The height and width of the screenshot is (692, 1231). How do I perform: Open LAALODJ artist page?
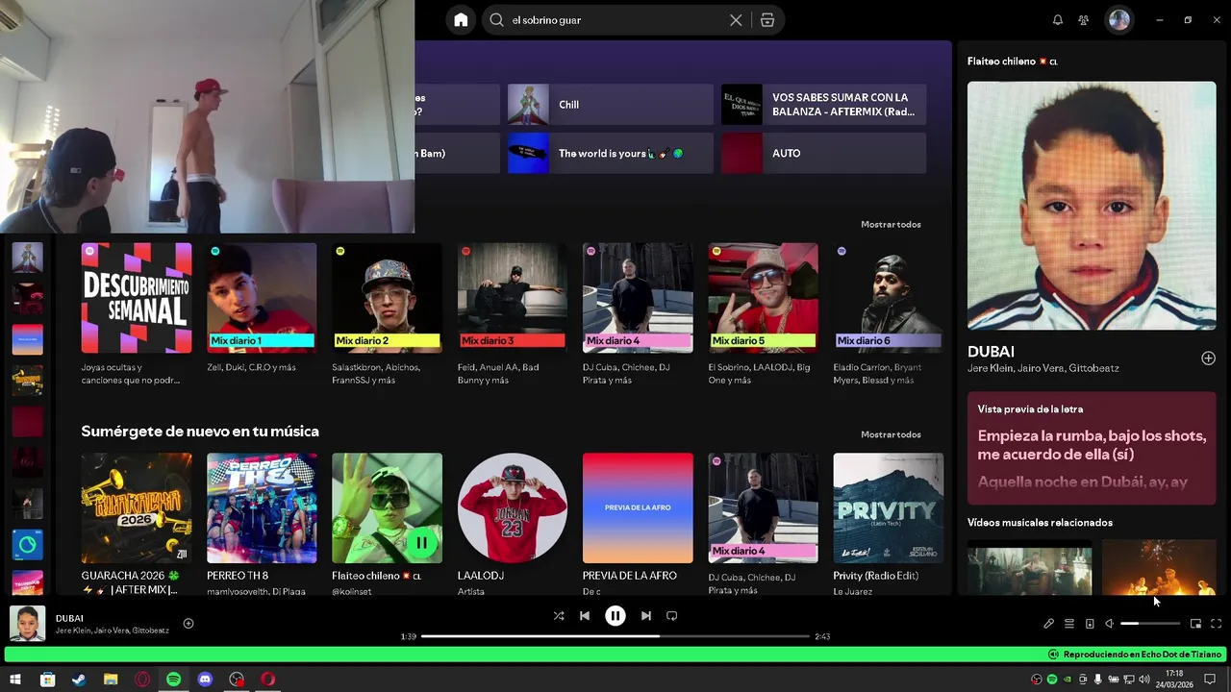(513, 508)
